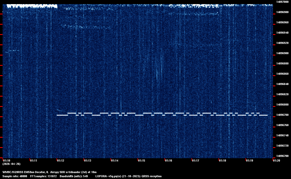Click the 14097000 frequency label
Image resolution: width=291 pixels, height=179 pixels.
pyautogui.click(x=282, y=2)
